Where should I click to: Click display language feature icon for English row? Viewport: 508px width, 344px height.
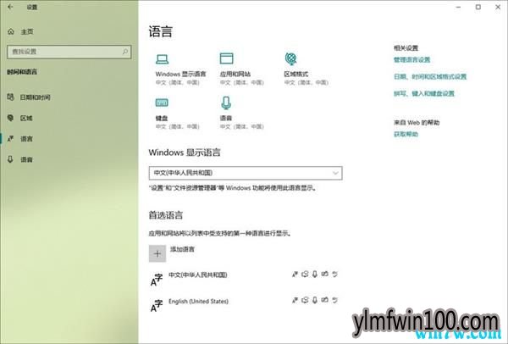click(x=295, y=300)
